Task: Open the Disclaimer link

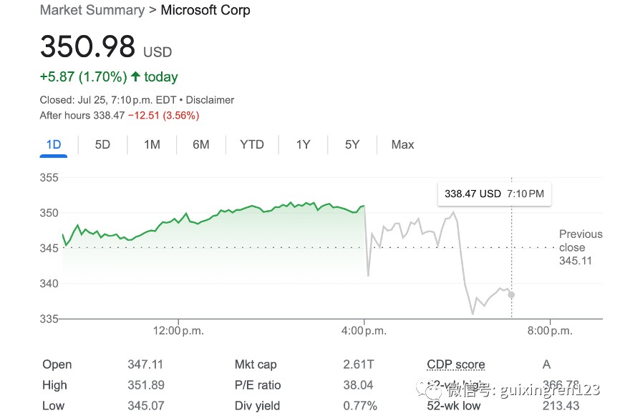Action: tap(209, 100)
